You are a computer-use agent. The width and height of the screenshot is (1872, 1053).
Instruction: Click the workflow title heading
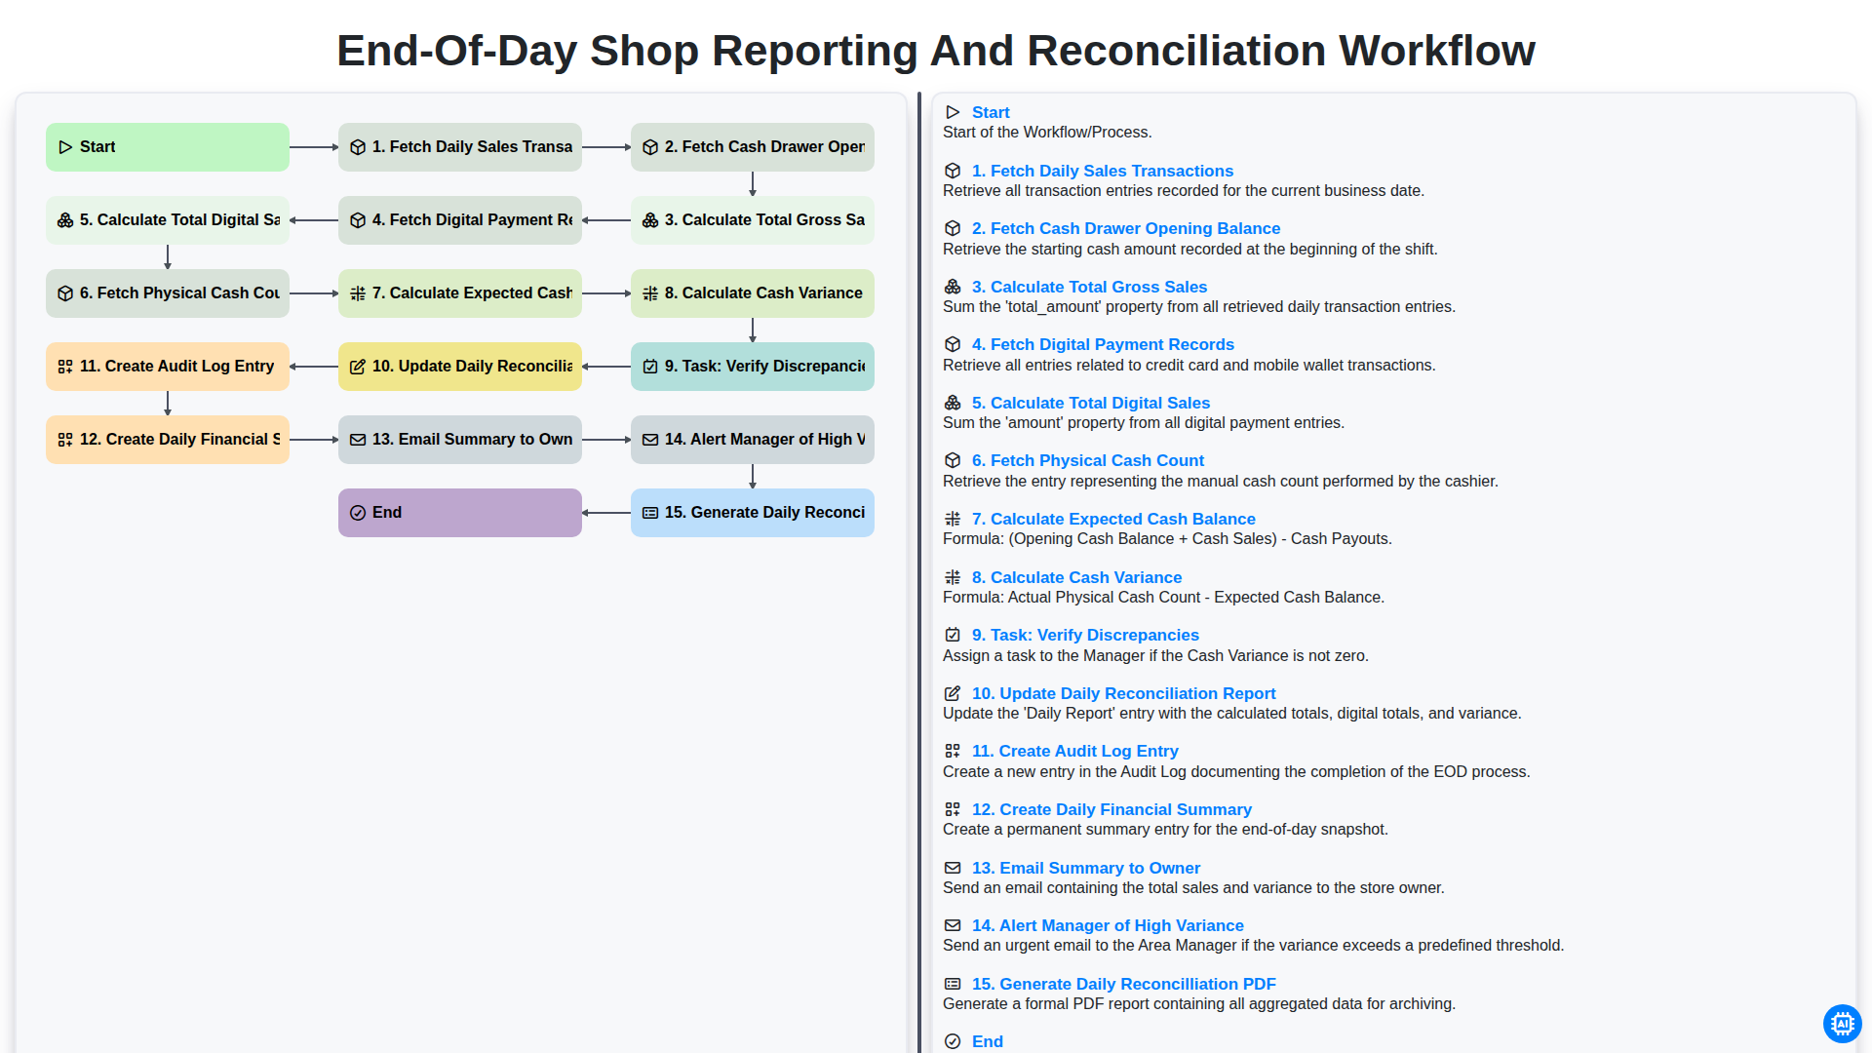(936, 51)
